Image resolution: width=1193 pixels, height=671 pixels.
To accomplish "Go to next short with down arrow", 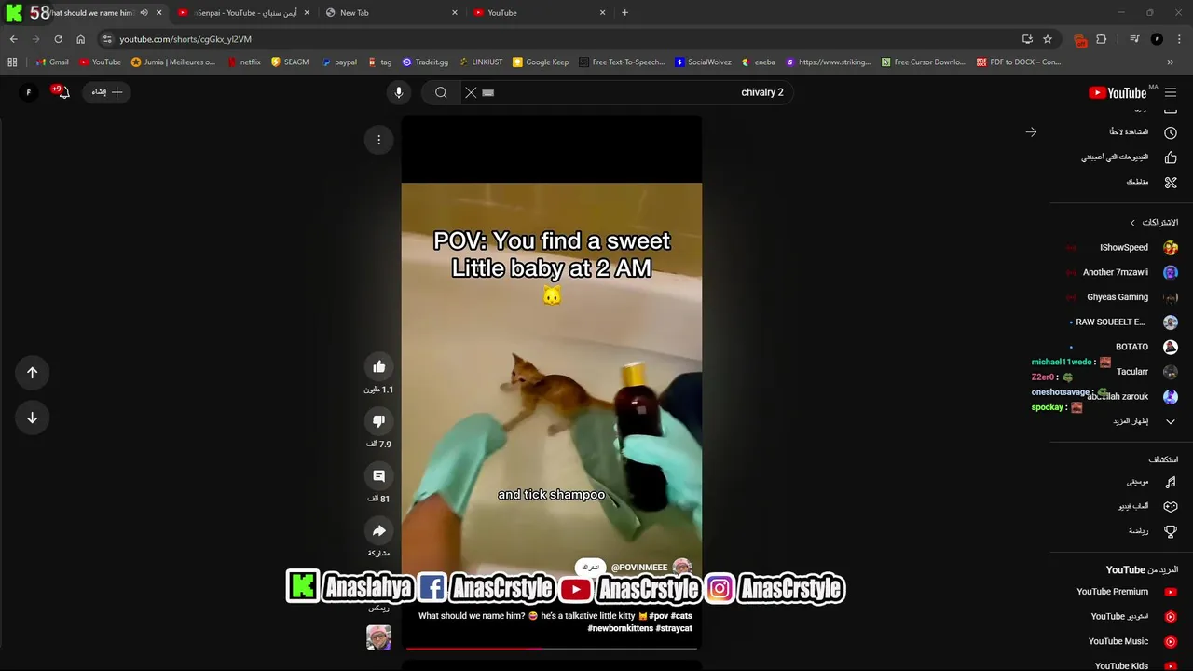I will coord(32,418).
